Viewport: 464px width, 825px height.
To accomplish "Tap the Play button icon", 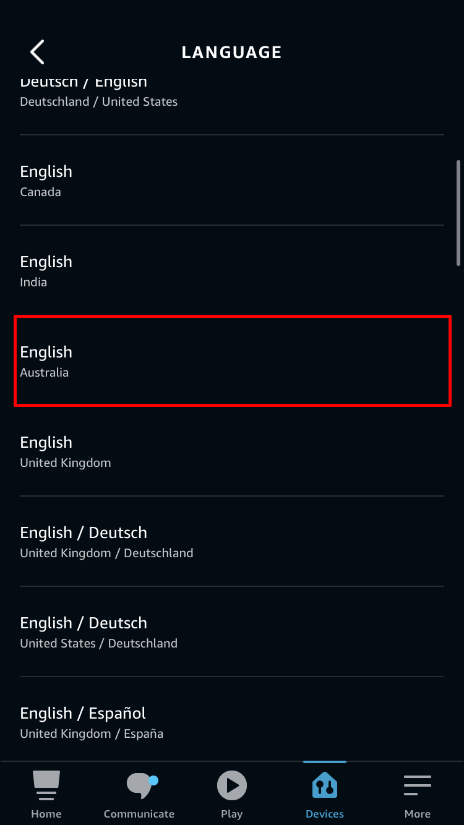I will 232,785.
